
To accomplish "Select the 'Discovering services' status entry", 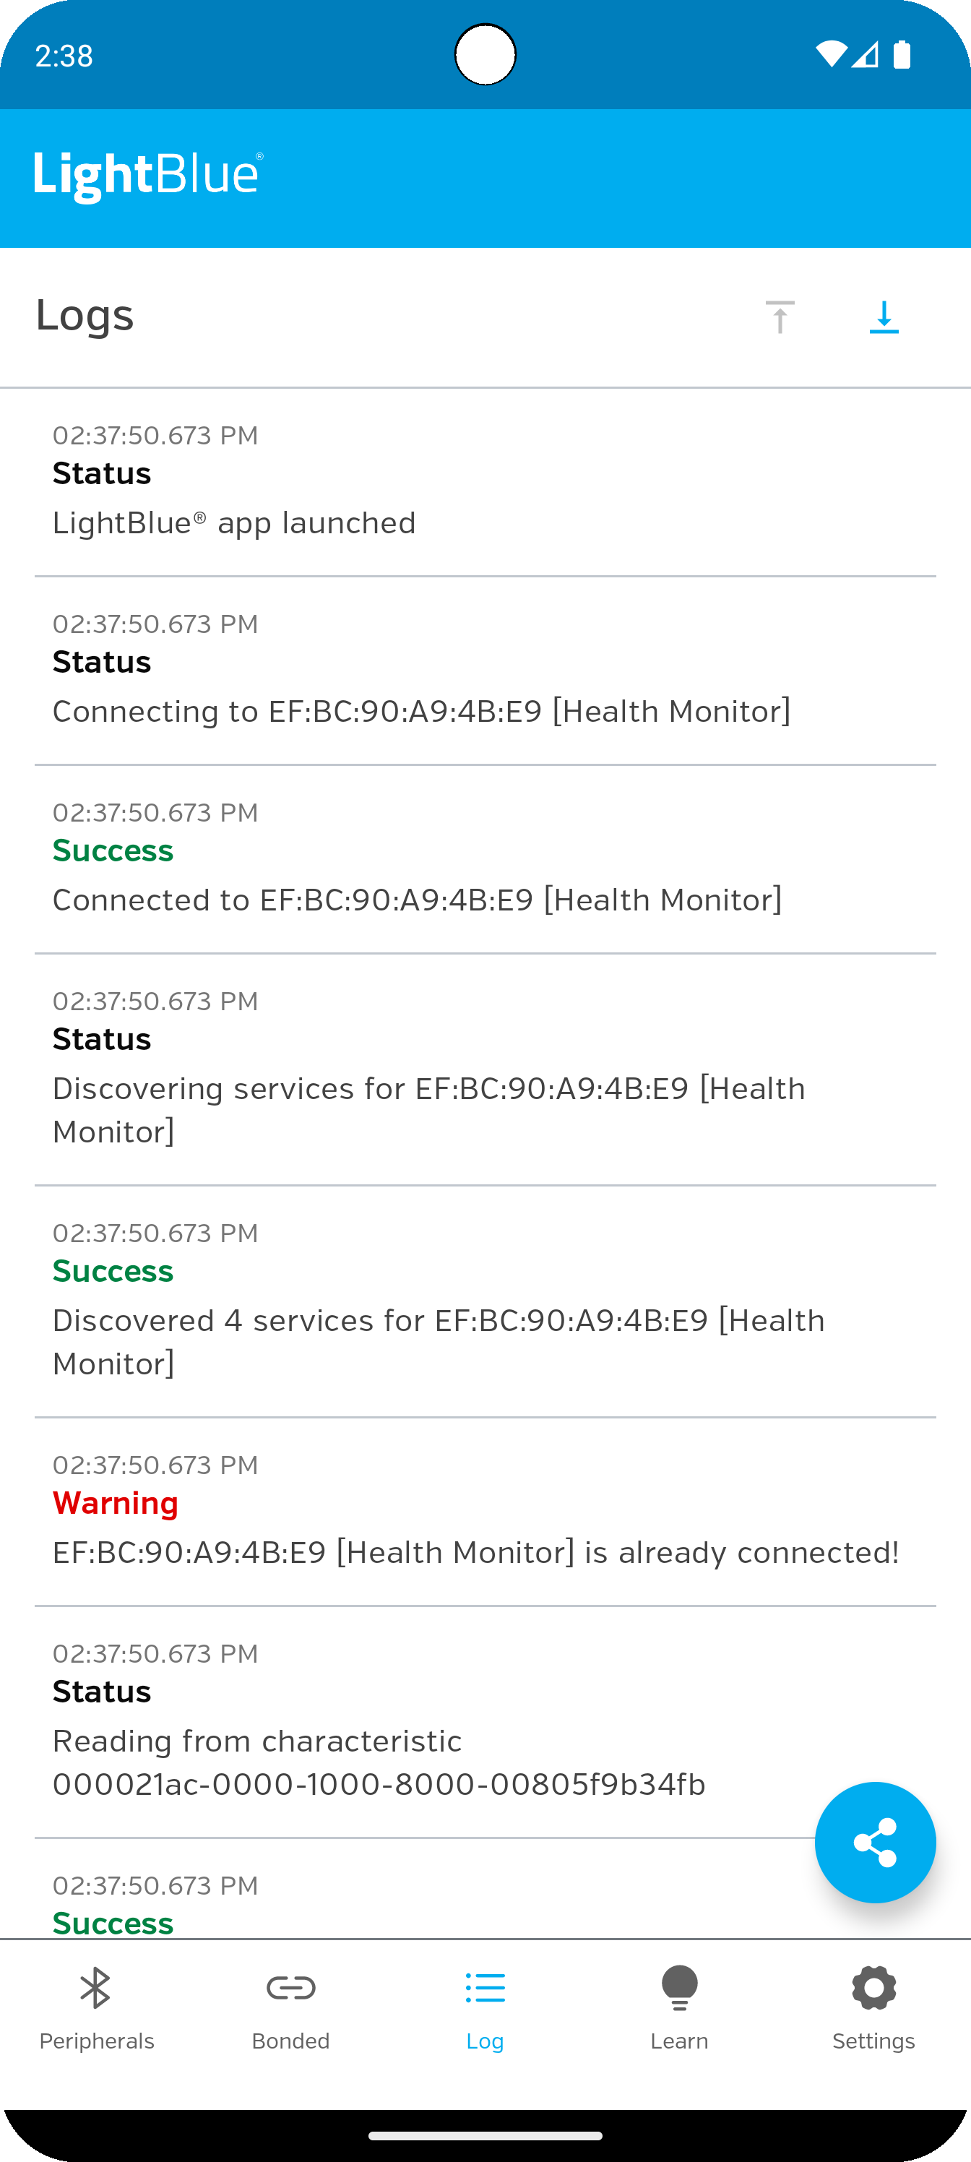I will pos(485,1070).
